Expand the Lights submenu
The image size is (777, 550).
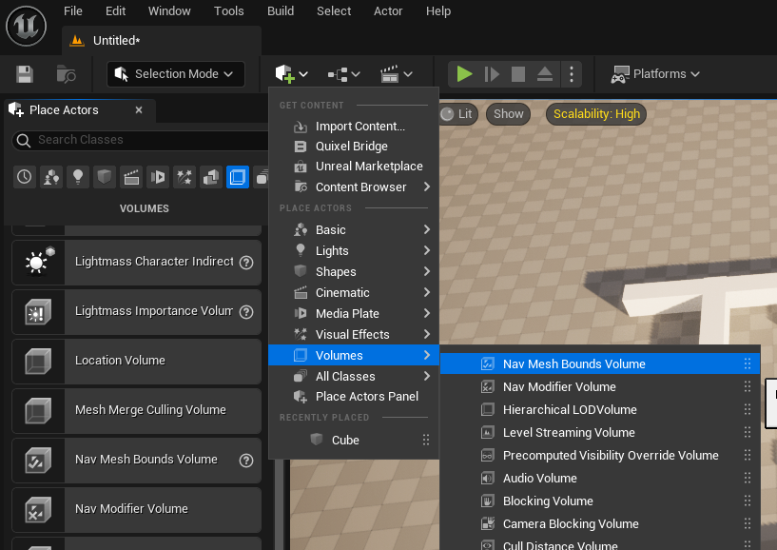[354, 250]
